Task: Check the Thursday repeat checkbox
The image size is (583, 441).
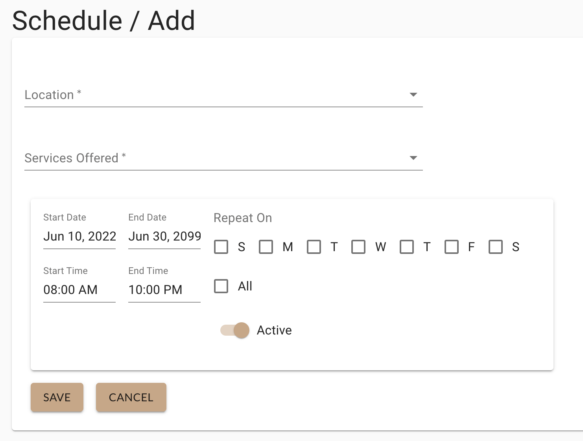Action: point(407,247)
